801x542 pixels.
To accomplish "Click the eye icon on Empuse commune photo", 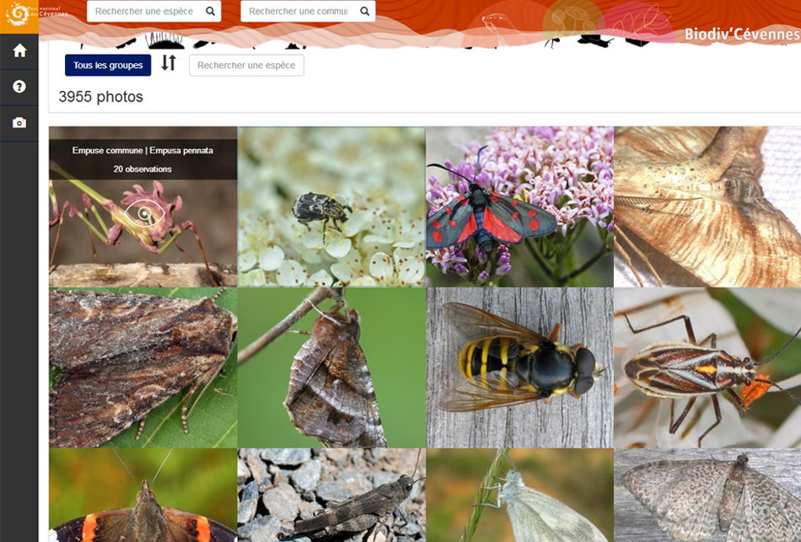I will pos(144,213).
